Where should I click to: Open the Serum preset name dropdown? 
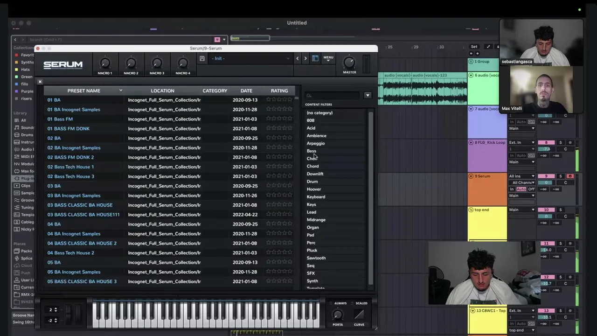pos(250,58)
